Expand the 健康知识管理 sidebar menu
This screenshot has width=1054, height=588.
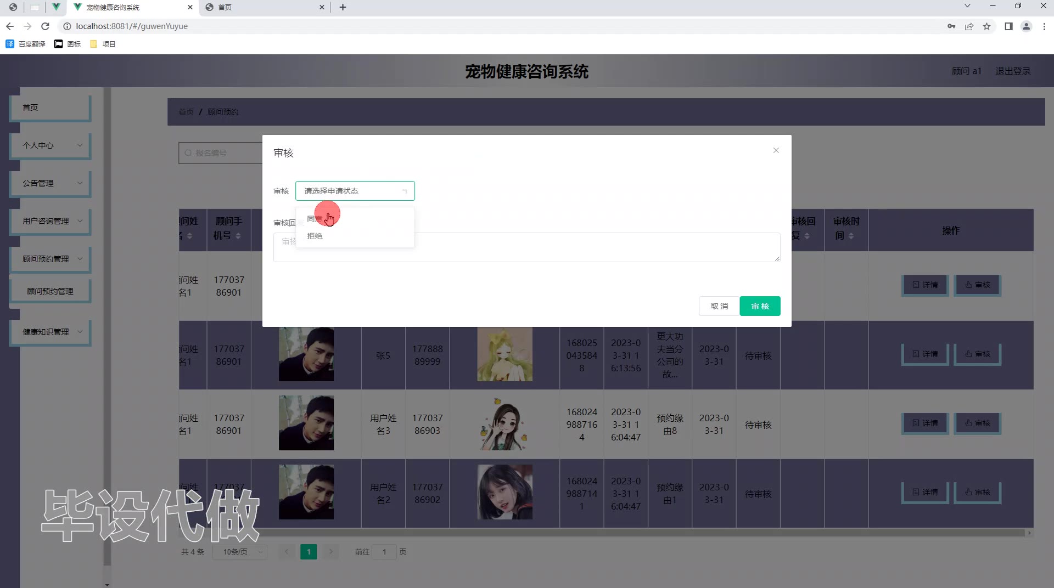pyautogui.click(x=50, y=332)
